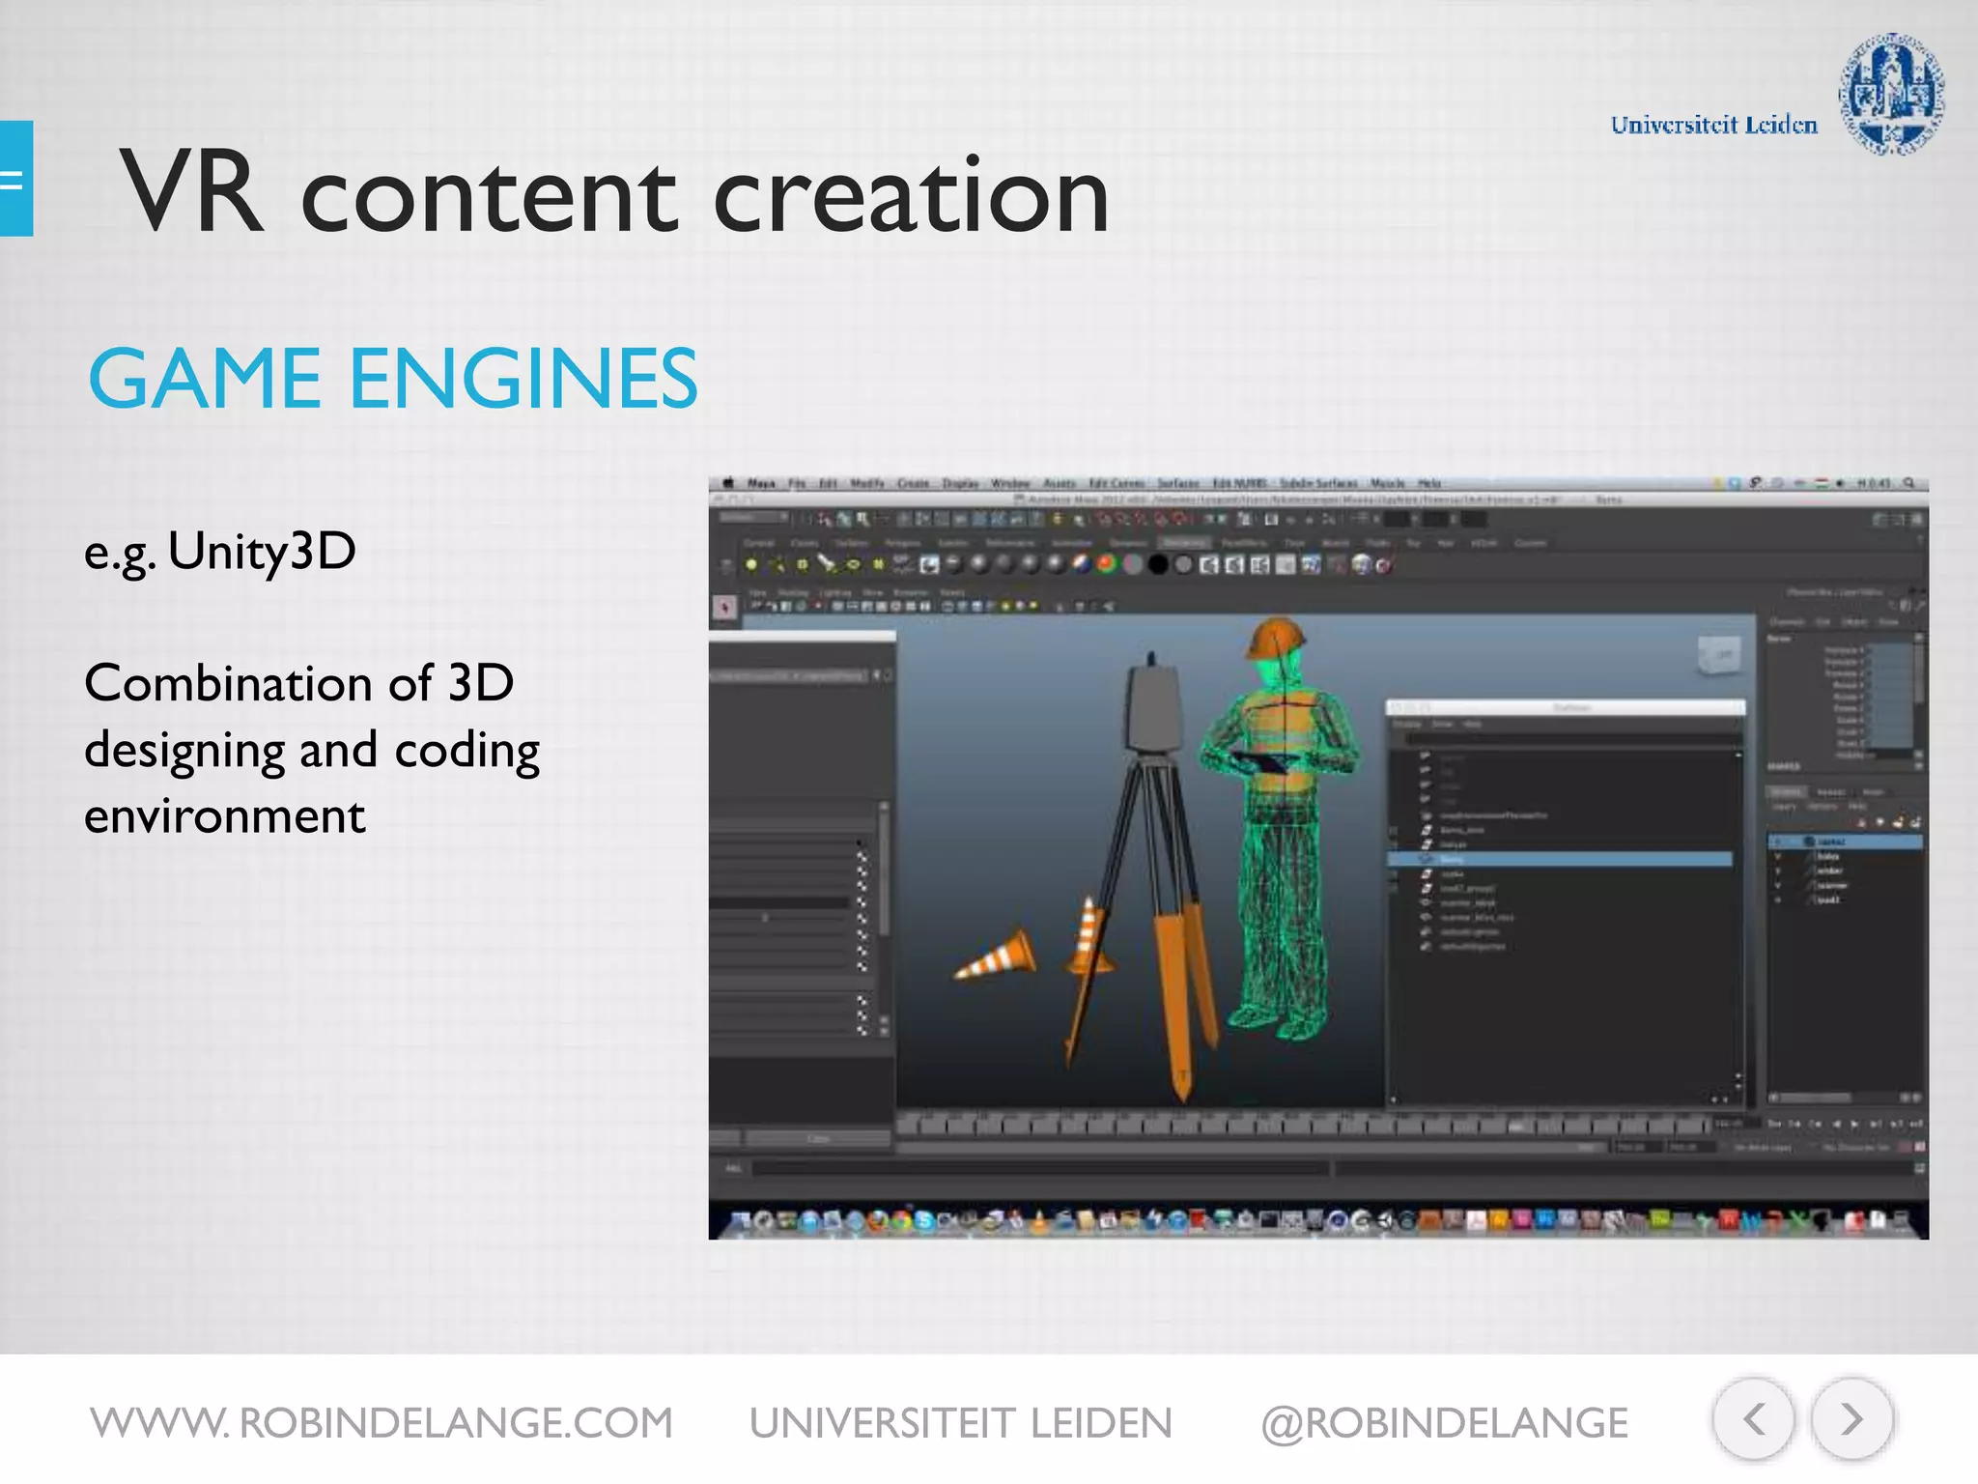Click the black surface shader sphere icon
The width and height of the screenshot is (1978, 1484).
click(1157, 564)
